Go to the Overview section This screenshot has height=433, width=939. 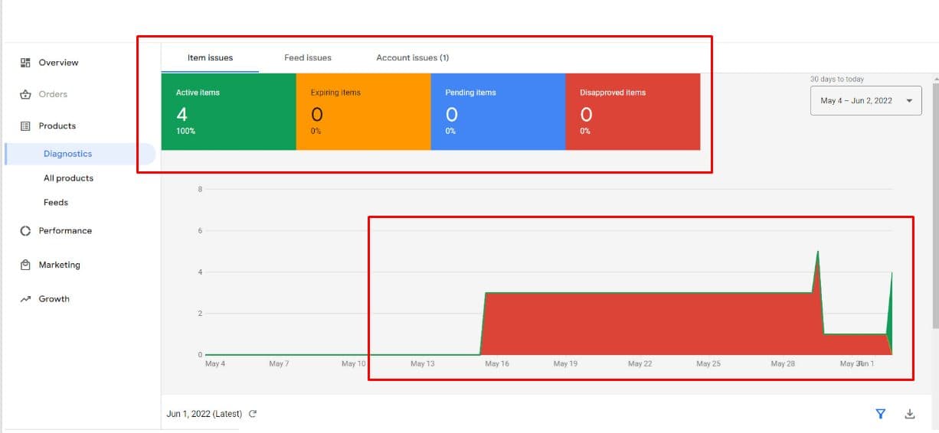[58, 63]
